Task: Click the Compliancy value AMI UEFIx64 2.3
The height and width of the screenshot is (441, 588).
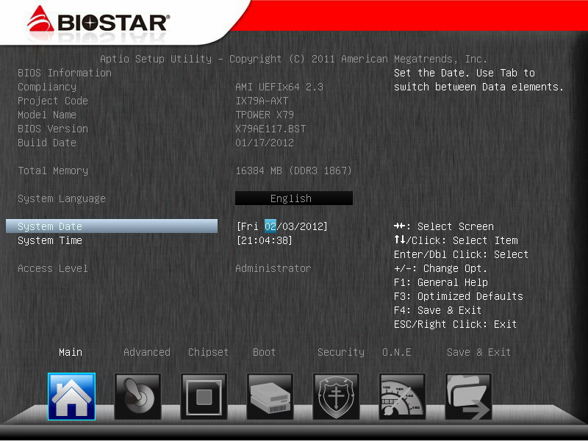Action: tap(279, 87)
